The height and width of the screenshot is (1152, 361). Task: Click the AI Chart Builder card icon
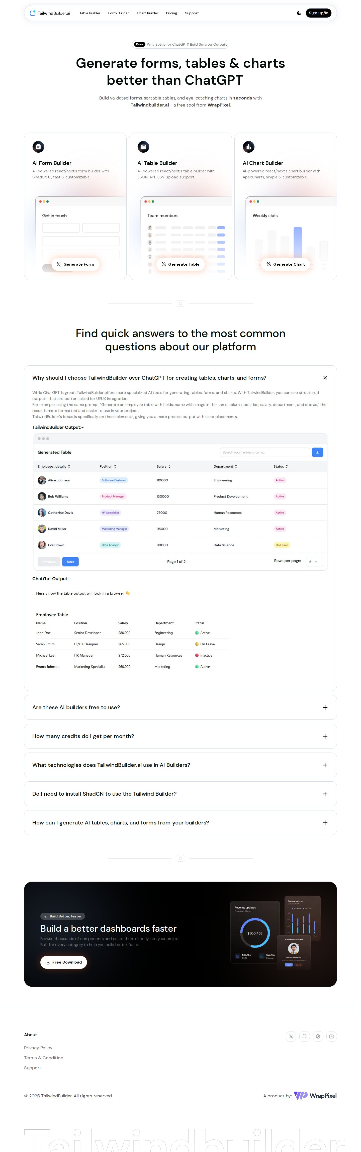[x=248, y=147]
